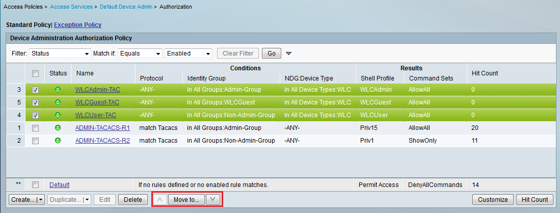Click the move rule up arrow
The height and width of the screenshot is (213, 560).
(159, 200)
